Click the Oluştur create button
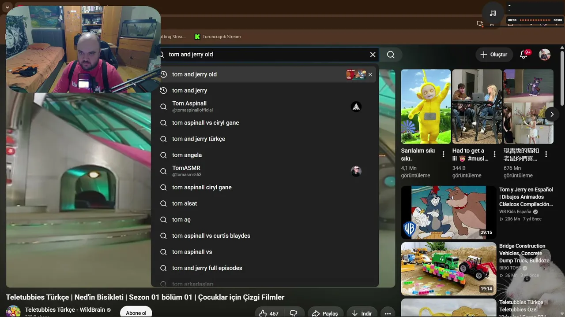This screenshot has height=317, width=565. coord(494,55)
